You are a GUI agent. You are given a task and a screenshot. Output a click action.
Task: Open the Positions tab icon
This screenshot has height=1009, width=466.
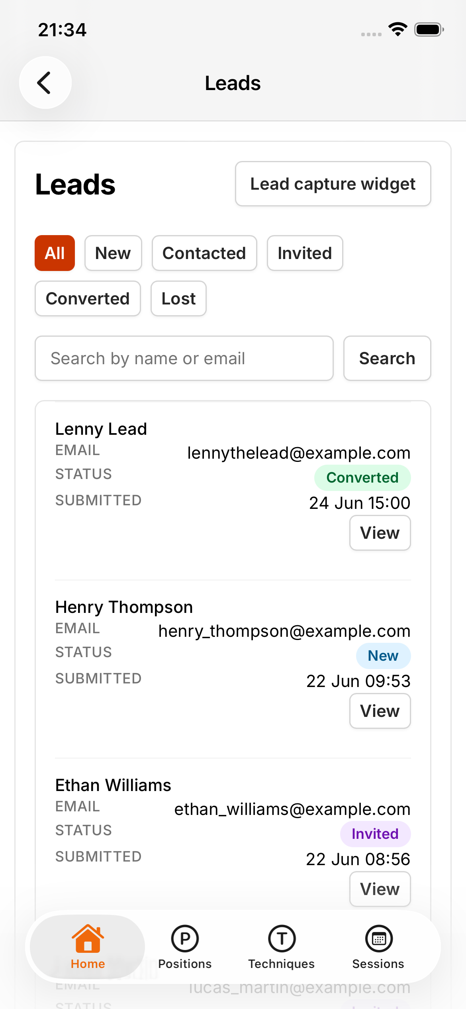pos(185,938)
